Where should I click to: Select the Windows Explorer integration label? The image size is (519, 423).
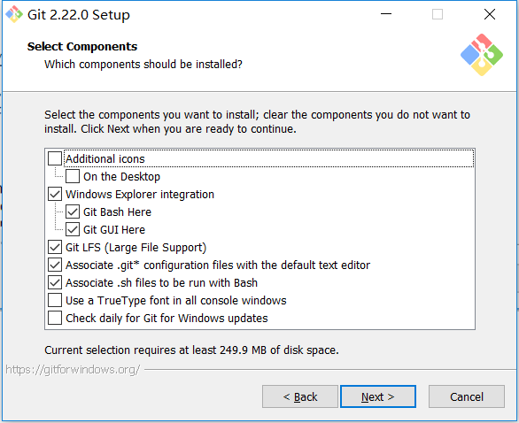pyautogui.click(x=140, y=195)
